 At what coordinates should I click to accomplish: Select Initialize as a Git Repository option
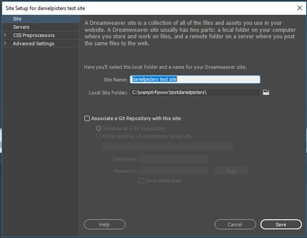[x=98, y=128]
